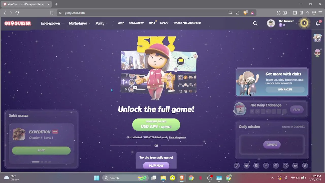The image size is (325, 183).
Task: Open the browser hamburger menu
Action: (320, 13)
